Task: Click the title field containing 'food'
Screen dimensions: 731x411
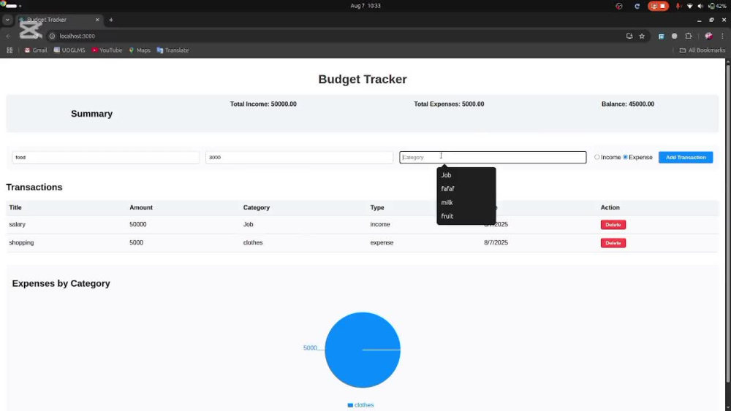Action: coord(105,158)
